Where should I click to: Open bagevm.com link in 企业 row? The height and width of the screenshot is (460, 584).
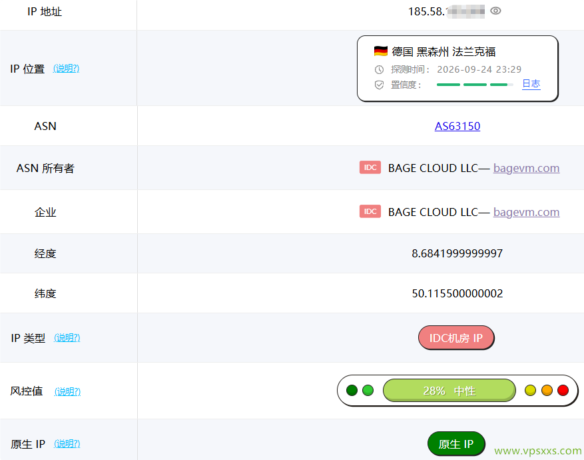click(526, 212)
